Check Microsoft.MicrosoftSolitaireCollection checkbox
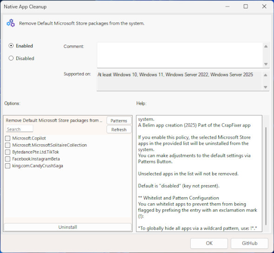Viewport: 274px width, 253px height. (x=8, y=145)
